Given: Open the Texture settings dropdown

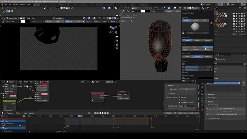Looking at the screenshot, I should [97, 22].
